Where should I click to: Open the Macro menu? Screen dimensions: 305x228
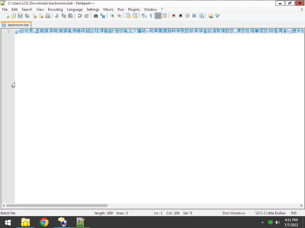click(108, 9)
